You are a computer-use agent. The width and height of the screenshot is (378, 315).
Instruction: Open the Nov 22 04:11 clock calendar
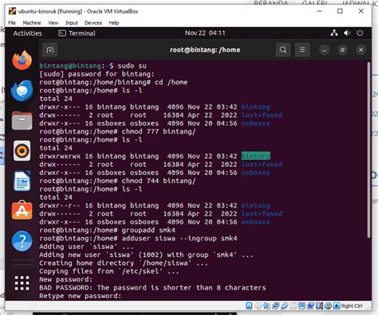tap(205, 33)
